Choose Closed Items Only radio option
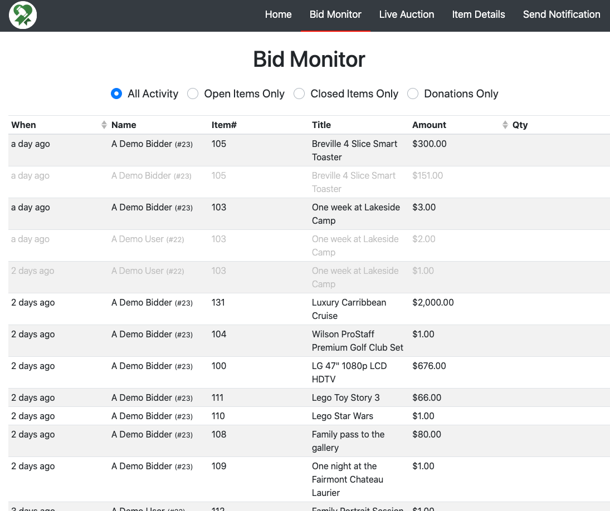The image size is (610, 511). pos(299,94)
